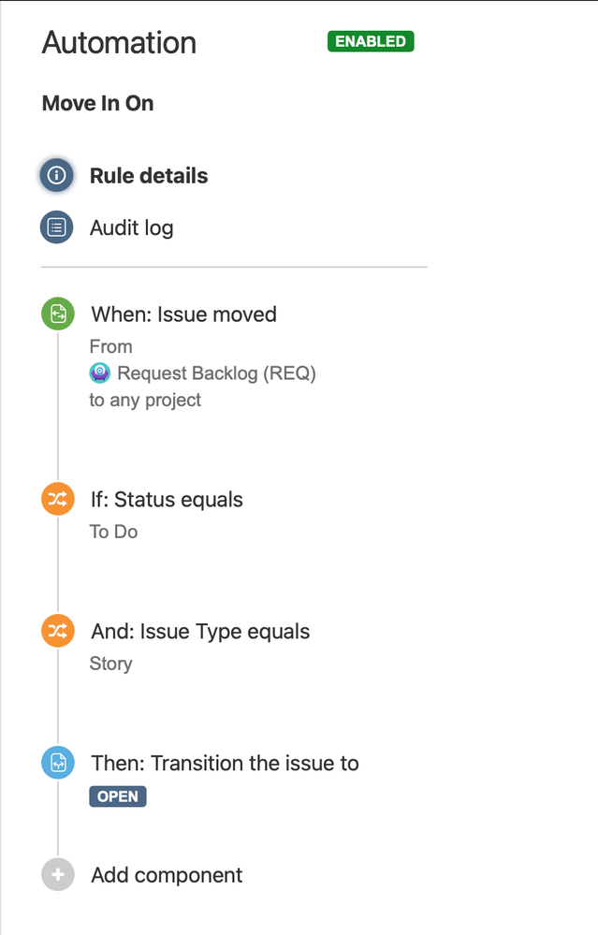The width and height of the screenshot is (598, 935).
Task: Click the gray plus Add component icon
Action: [58, 875]
